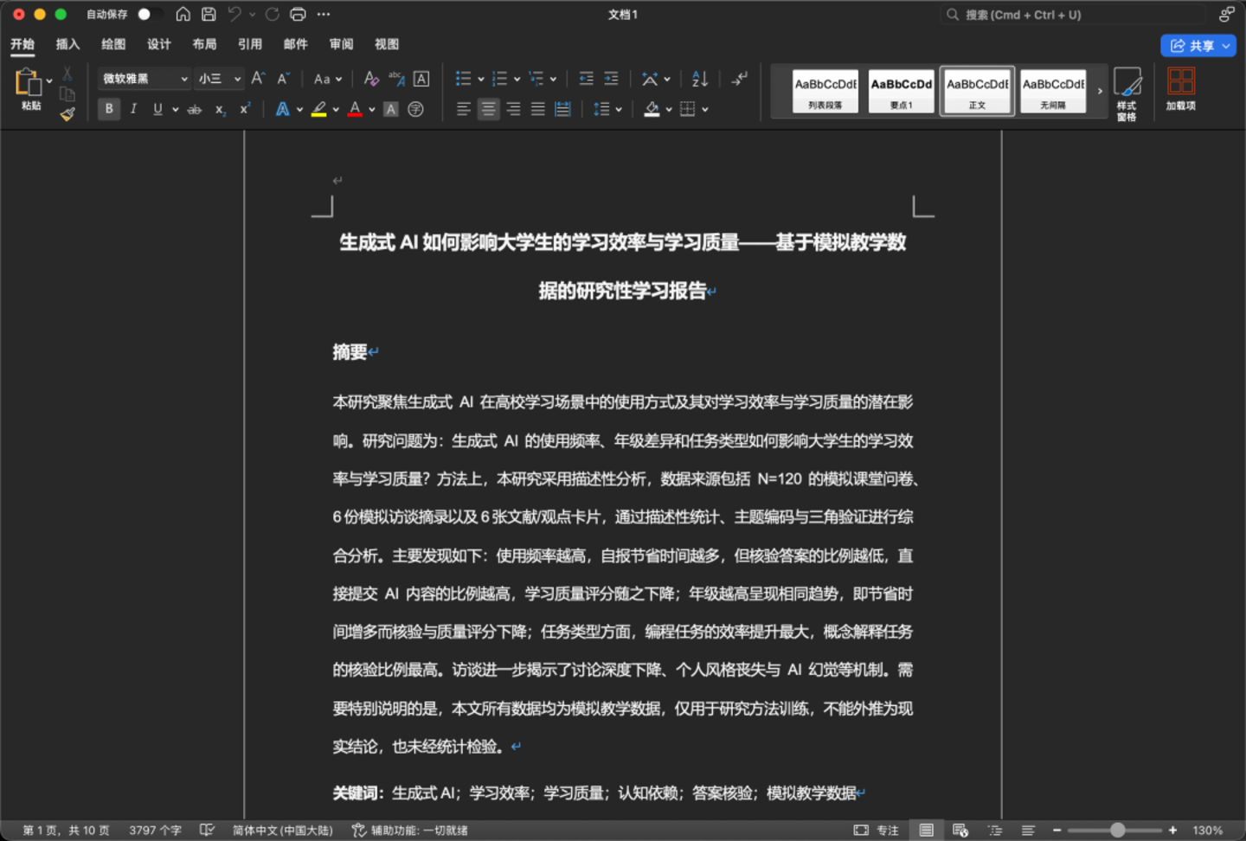Open the 样式窗格 (Styles Pane) button
The image size is (1246, 841).
[x=1127, y=93]
